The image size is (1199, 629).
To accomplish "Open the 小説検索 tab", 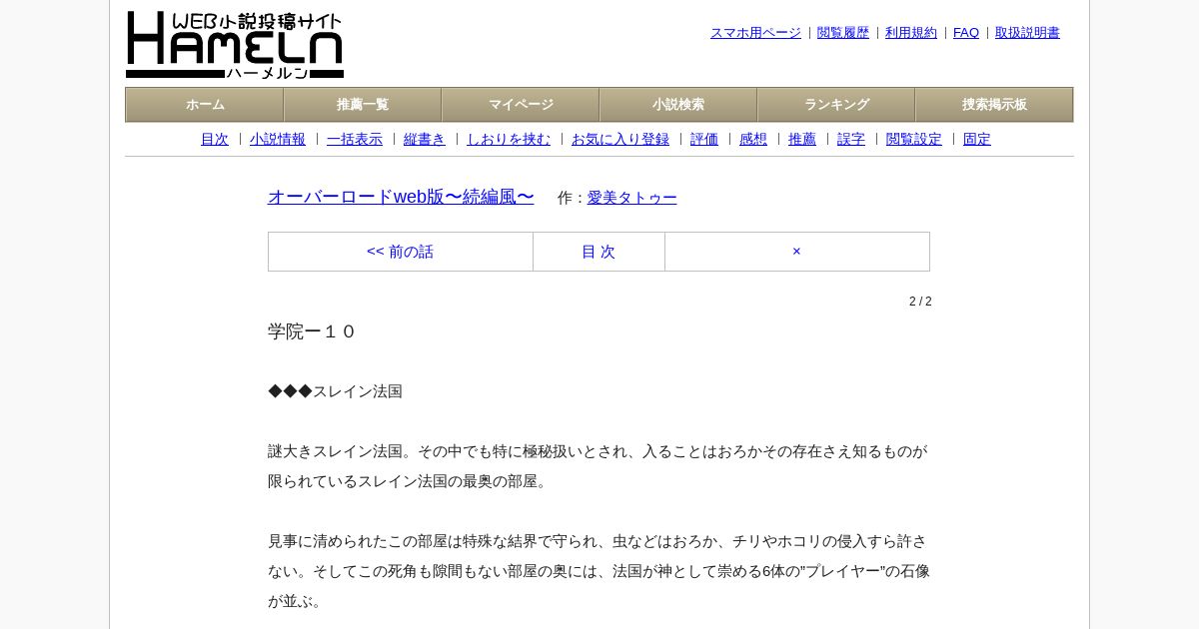I will click(678, 105).
